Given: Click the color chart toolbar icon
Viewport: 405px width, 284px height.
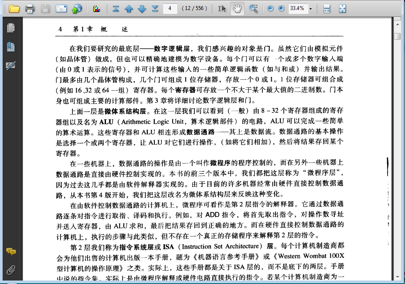Looking at the screenshot, I should [x=97, y=9].
